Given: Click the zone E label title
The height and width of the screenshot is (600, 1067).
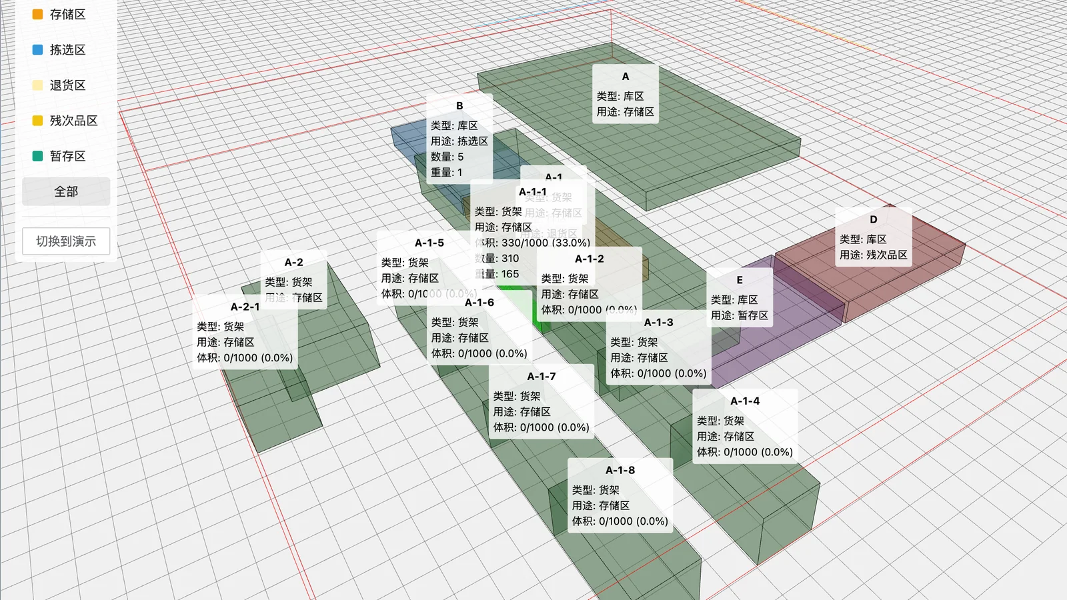Looking at the screenshot, I should point(740,280).
